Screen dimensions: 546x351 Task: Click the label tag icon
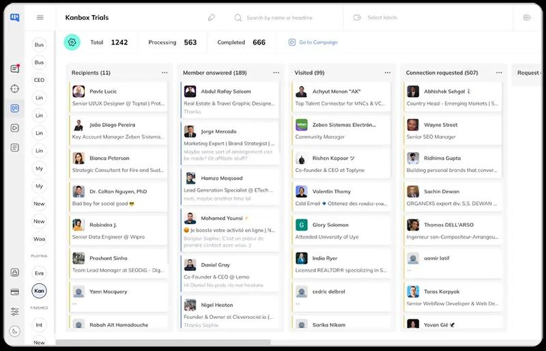357,18
